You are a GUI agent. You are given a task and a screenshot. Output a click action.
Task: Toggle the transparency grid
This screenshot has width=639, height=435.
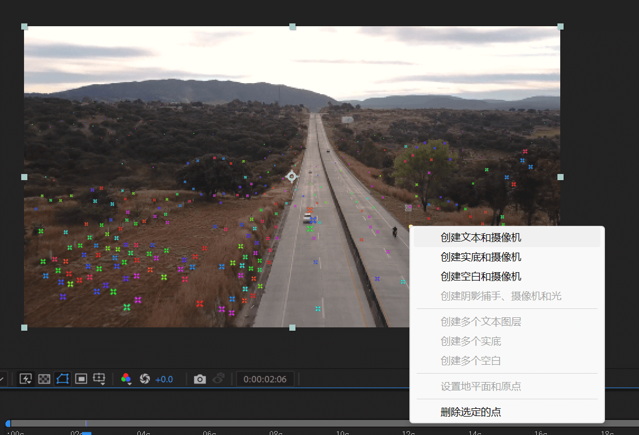pos(44,379)
